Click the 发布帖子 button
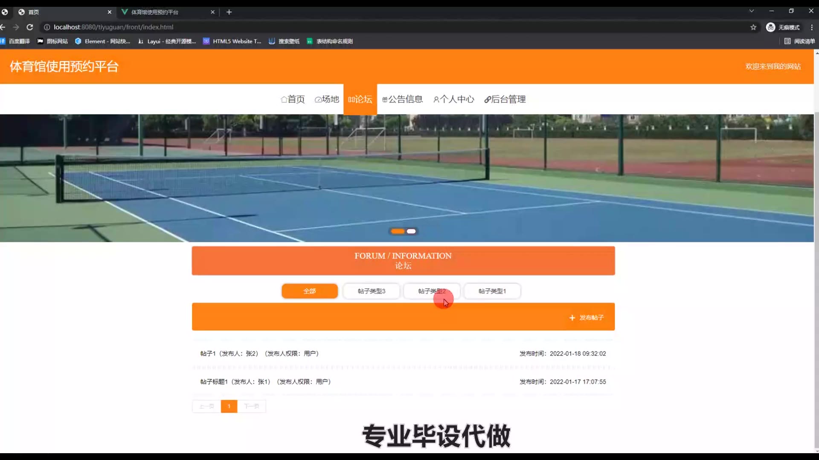 pyautogui.click(x=587, y=318)
